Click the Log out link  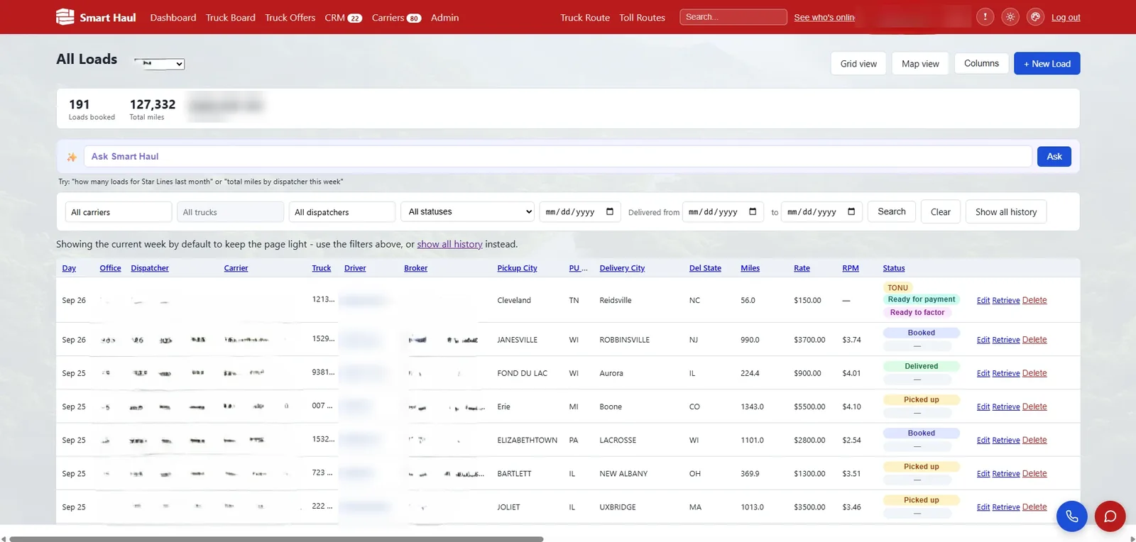1066,18
